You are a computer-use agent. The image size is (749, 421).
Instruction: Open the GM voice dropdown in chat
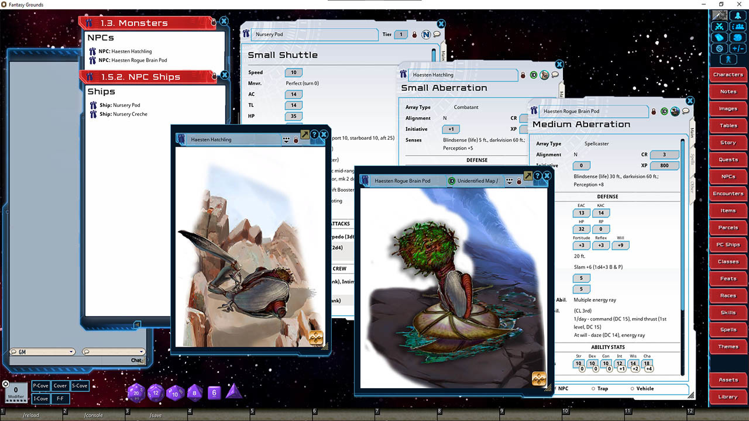point(71,351)
